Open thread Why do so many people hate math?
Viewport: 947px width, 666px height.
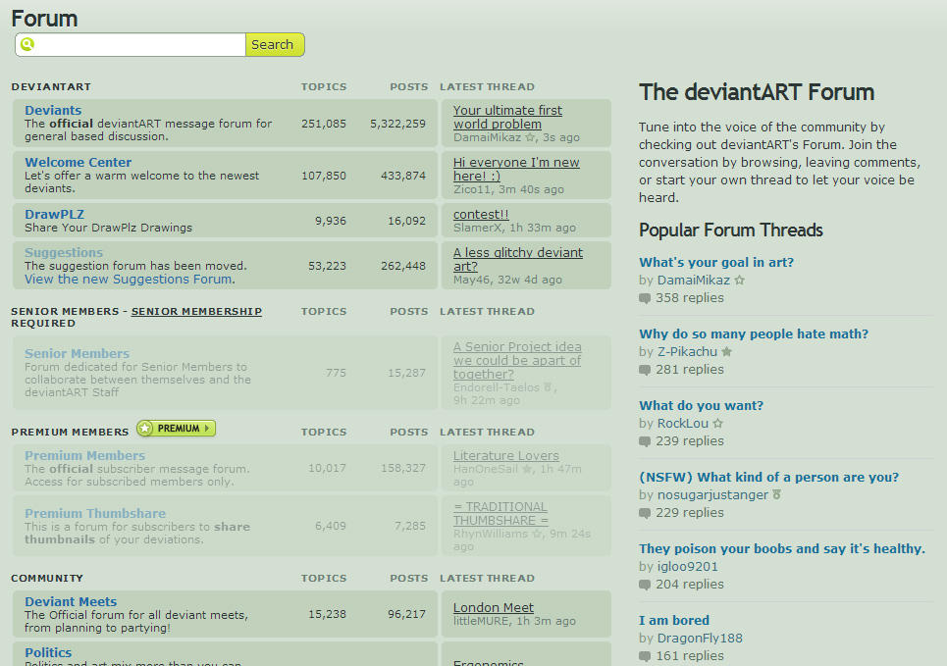pyautogui.click(x=754, y=333)
